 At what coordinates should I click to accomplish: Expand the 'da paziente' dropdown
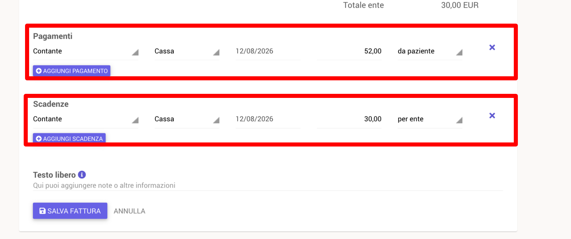(x=430, y=51)
